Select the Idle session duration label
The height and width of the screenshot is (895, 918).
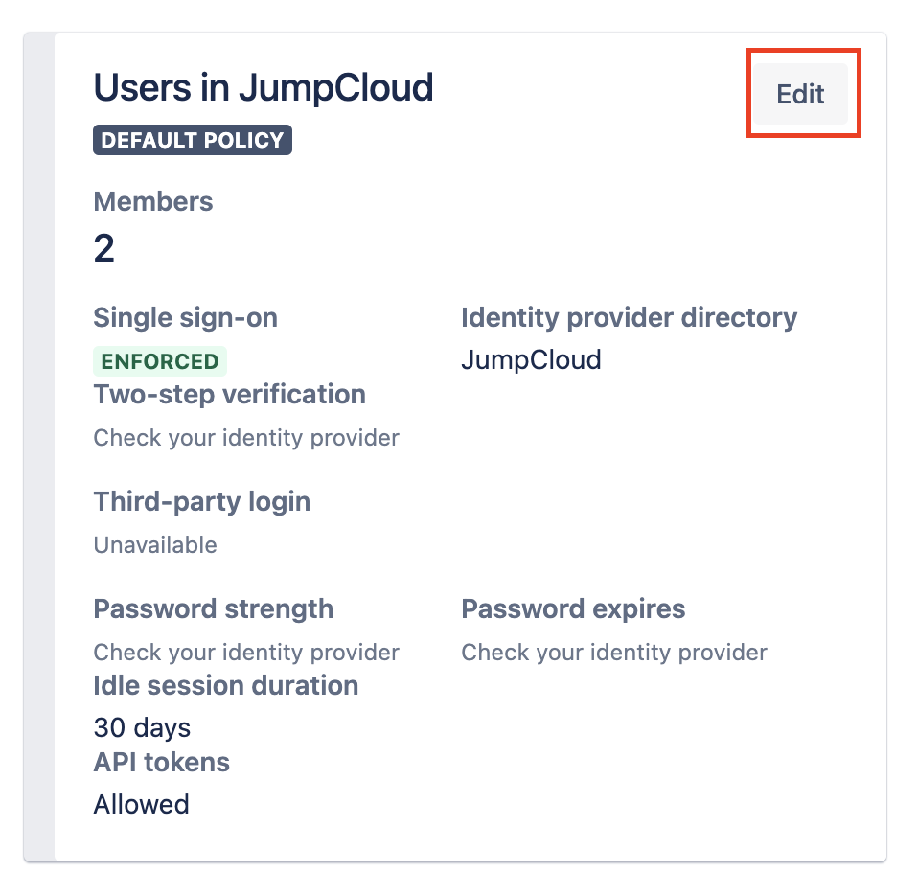(225, 685)
